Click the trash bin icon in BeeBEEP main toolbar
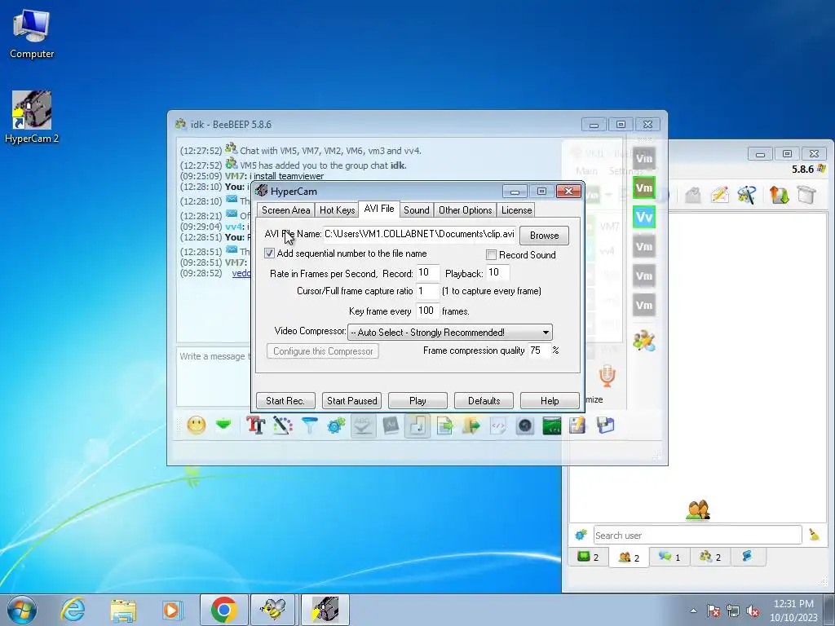The height and width of the screenshot is (626, 835). [x=806, y=195]
